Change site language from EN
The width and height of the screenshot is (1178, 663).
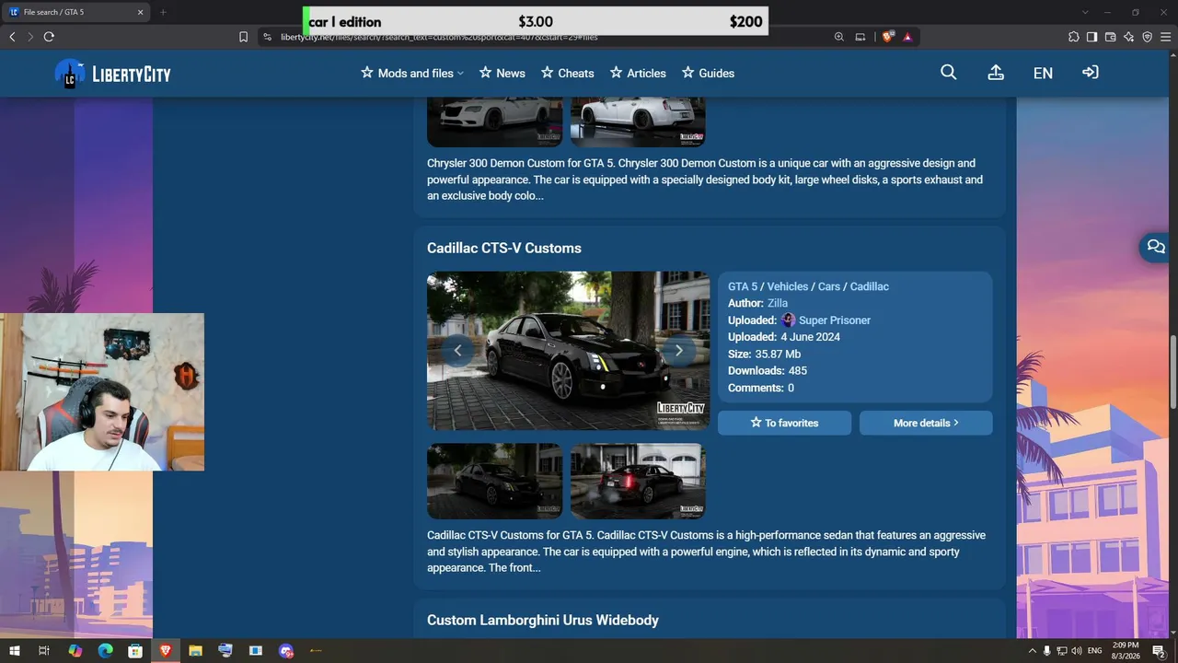[x=1043, y=74]
